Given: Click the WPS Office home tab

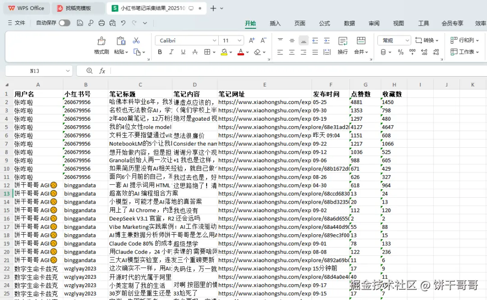Looking at the screenshot, I should [x=27, y=9].
